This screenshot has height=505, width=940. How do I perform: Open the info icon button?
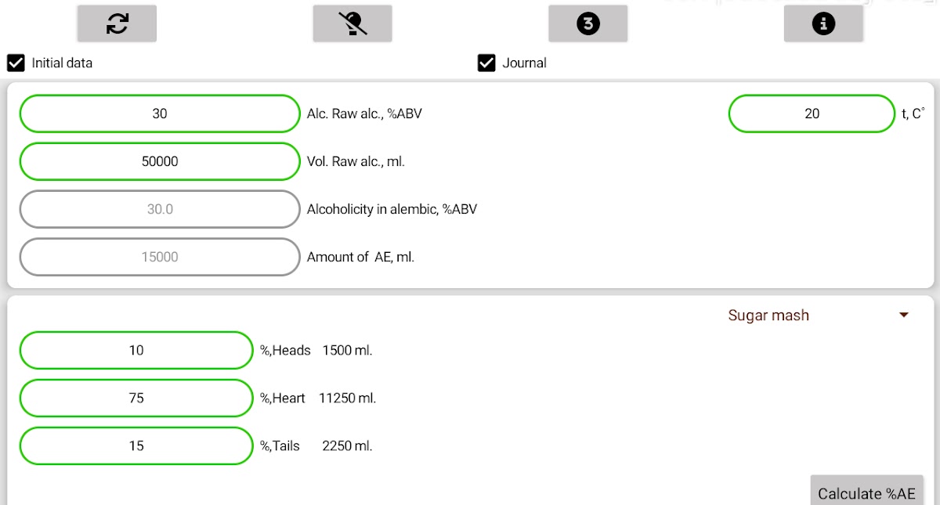pos(823,23)
